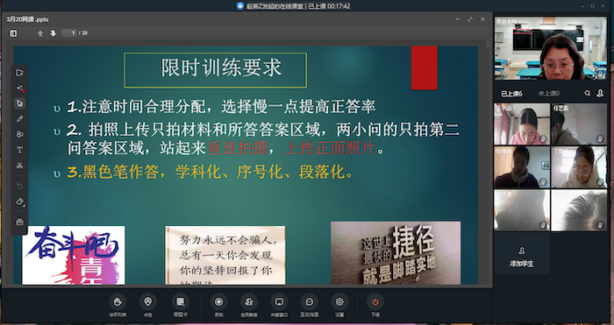614x325 pixels.
Task: Minimize the 3月20网课.pptx panel
Action: (x=458, y=19)
